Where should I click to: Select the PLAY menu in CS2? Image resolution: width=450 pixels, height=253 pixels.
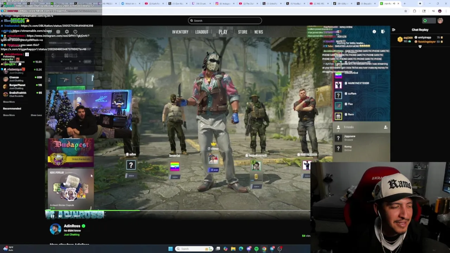coord(223,32)
